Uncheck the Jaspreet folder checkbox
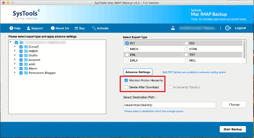Image resolution: width=254 pixels, height=138 pixels. [21, 60]
